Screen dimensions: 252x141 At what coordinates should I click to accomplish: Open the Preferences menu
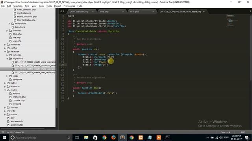(x=69, y=6)
